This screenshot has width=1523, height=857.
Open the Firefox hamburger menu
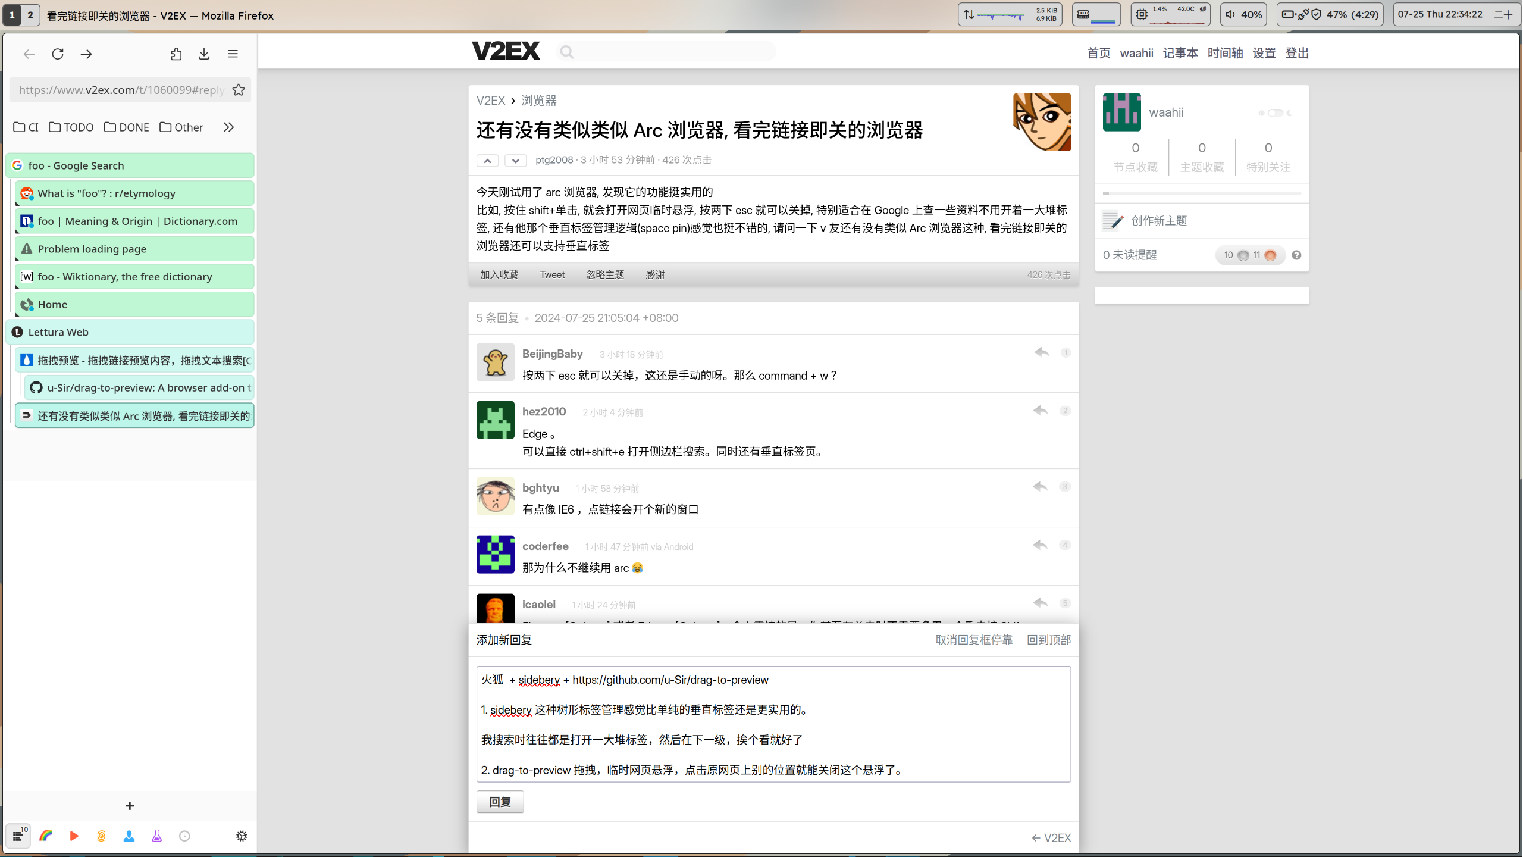coord(233,54)
